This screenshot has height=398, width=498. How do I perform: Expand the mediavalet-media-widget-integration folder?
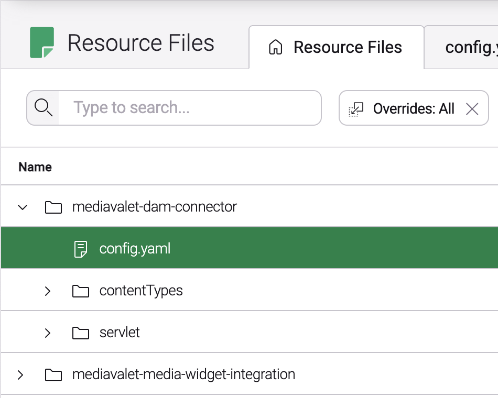pos(20,375)
